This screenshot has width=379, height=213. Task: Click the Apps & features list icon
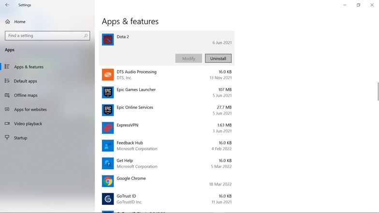(x=7, y=67)
